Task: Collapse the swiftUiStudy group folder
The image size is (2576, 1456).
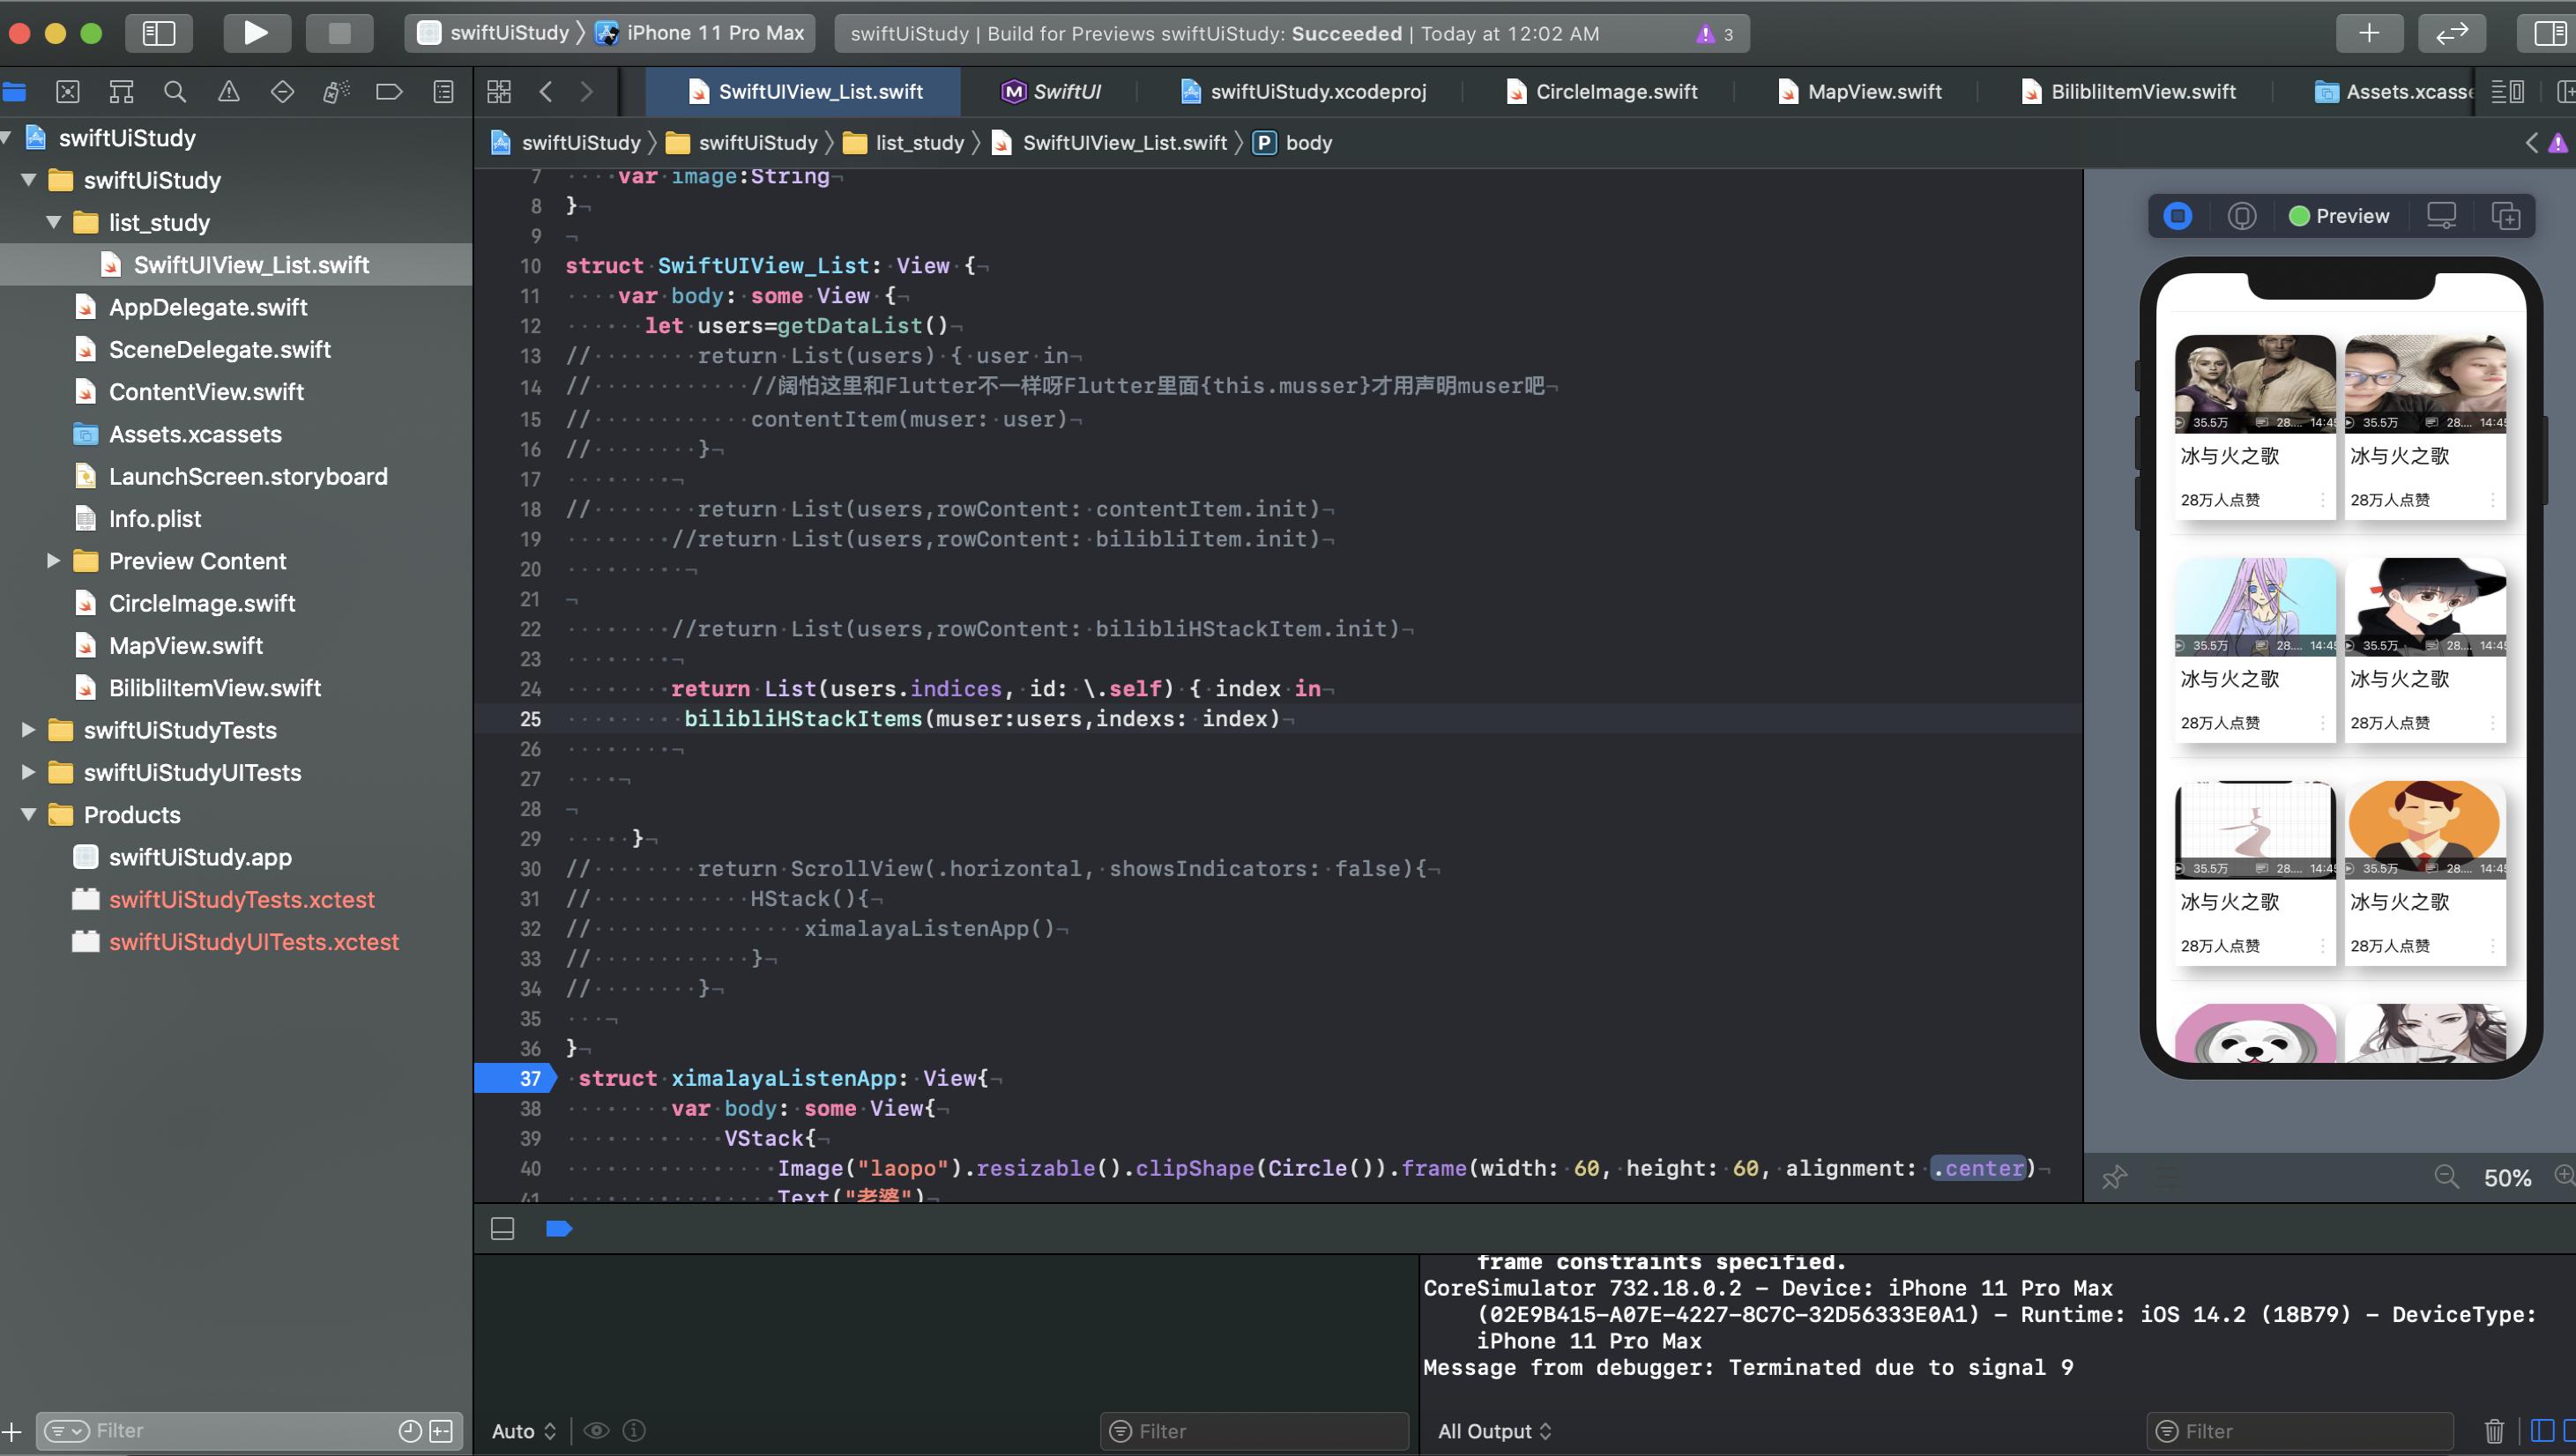Action: point(29,180)
